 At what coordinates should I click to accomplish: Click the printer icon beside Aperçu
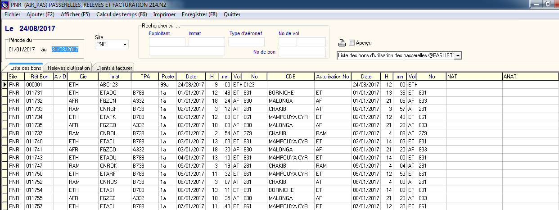(342, 43)
